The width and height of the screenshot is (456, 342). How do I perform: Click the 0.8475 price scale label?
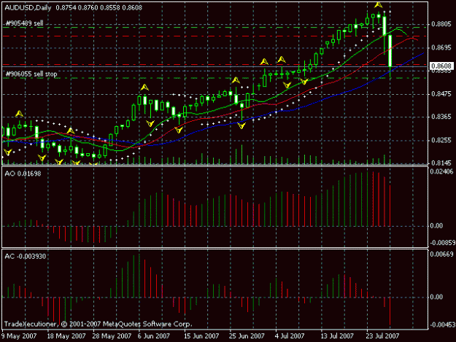click(441, 94)
